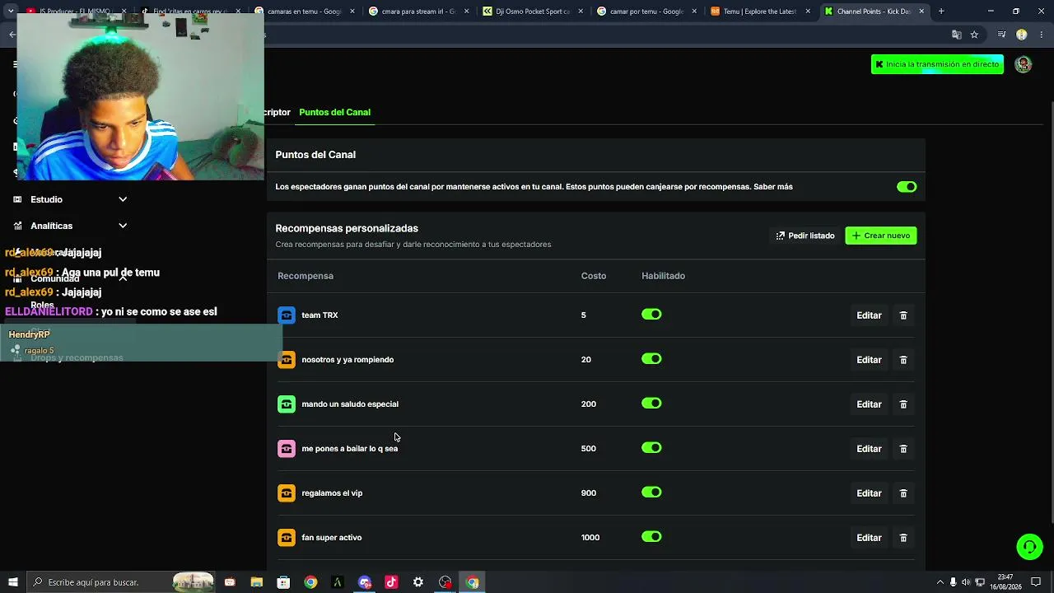Switch to the Temu Explore the Latest tab

point(761,12)
